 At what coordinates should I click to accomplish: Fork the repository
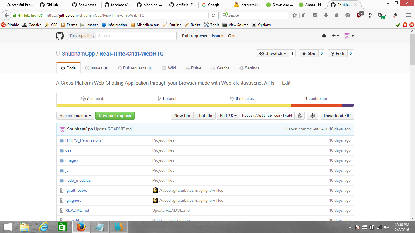pos(338,53)
